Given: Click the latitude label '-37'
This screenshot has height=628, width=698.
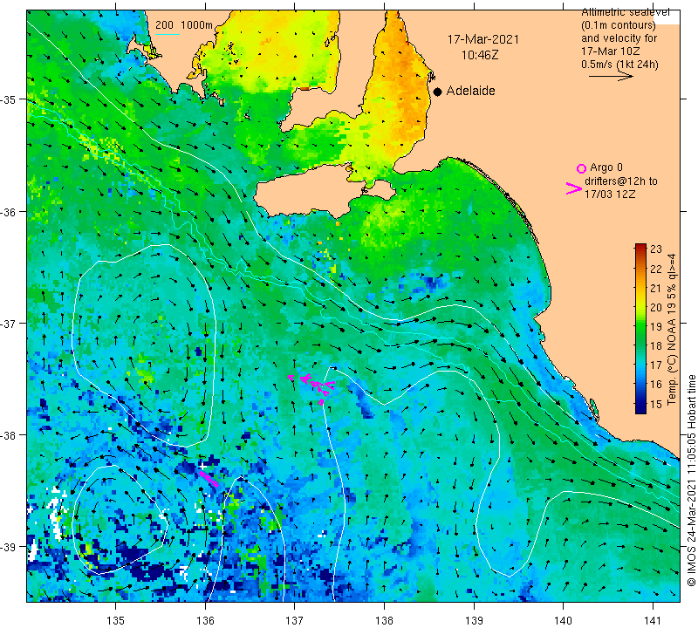Looking at the screenshot, I should [8, 324].
